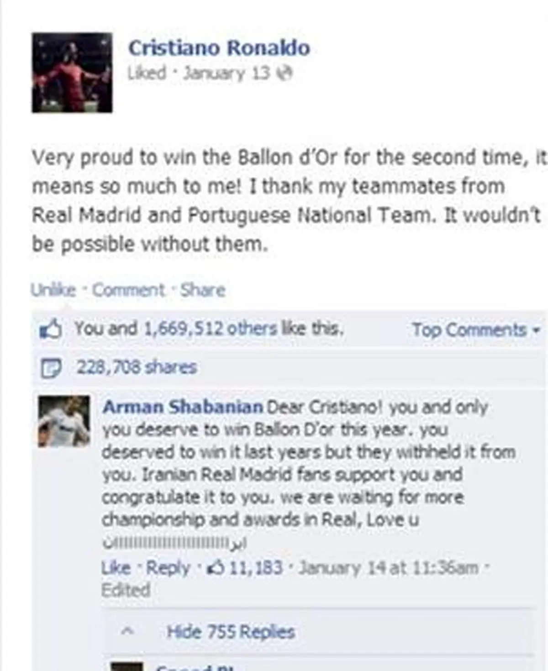The width and height of the screenshot is (548, 671).
Task: Share the Ballon d'Or post
Action: (x=203, y=290)
